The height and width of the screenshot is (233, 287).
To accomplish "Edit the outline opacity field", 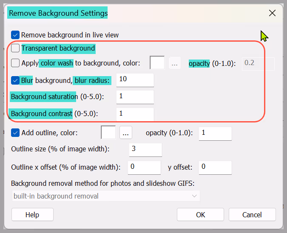I will tap(215, 134).
